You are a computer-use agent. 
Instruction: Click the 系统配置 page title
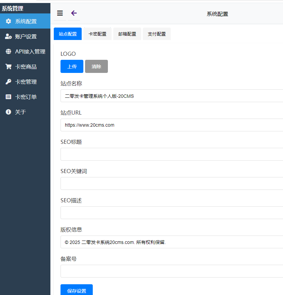(217, 14)
